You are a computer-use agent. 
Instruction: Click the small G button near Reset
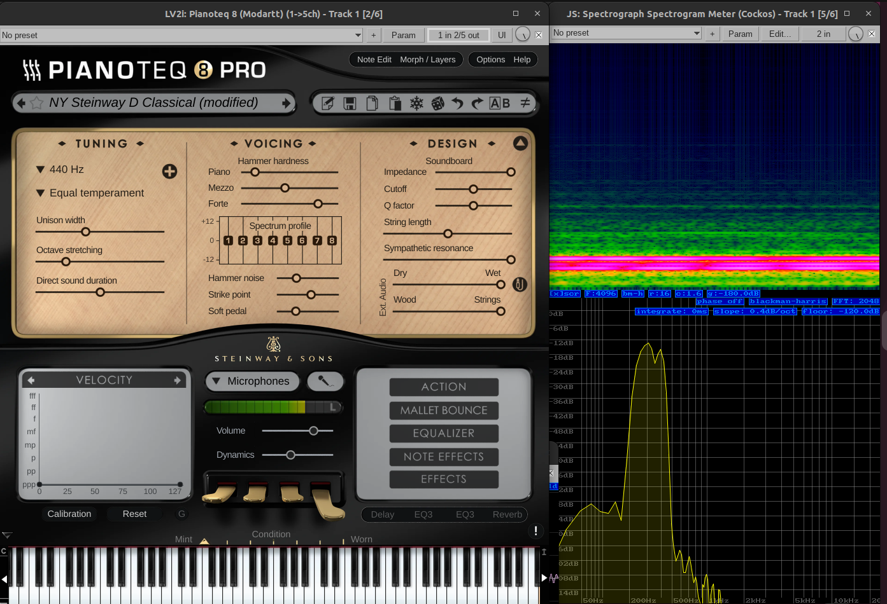point(181,514)
